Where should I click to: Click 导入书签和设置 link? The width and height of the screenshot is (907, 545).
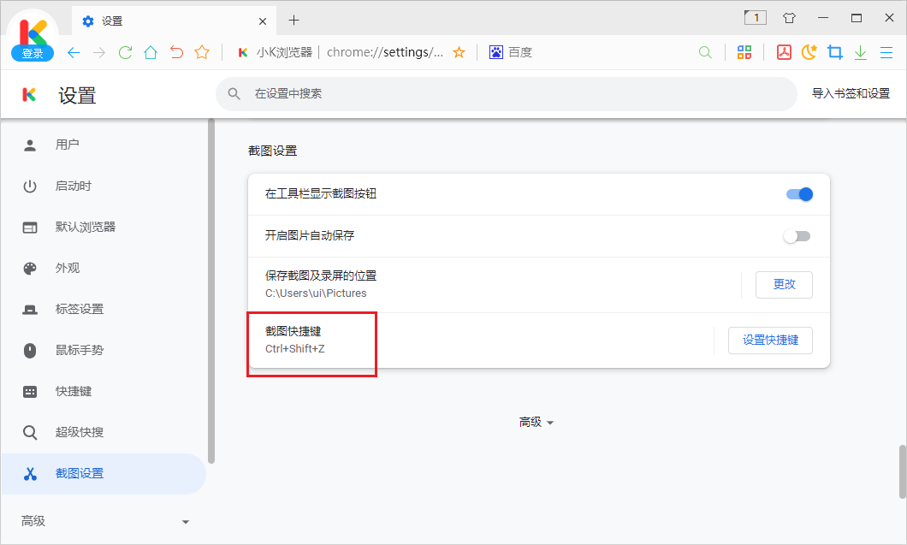tap(851, 94)
